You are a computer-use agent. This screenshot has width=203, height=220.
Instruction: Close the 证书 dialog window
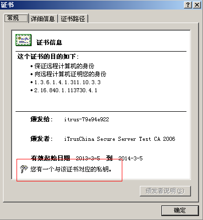197,5
